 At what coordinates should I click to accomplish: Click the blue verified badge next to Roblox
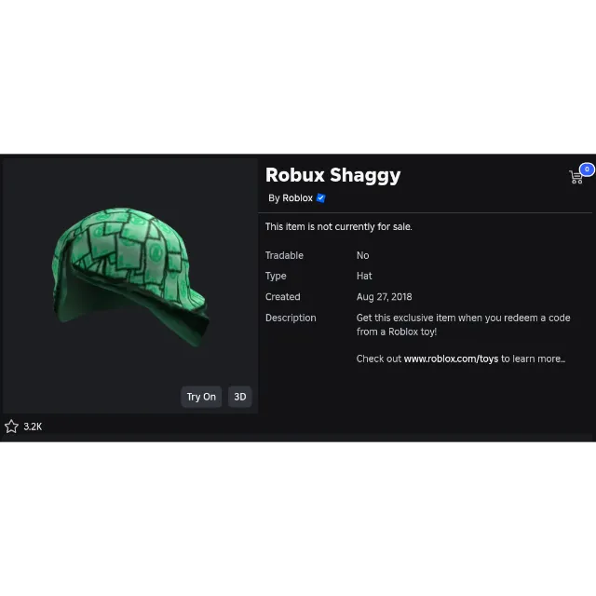click(320, 198)
